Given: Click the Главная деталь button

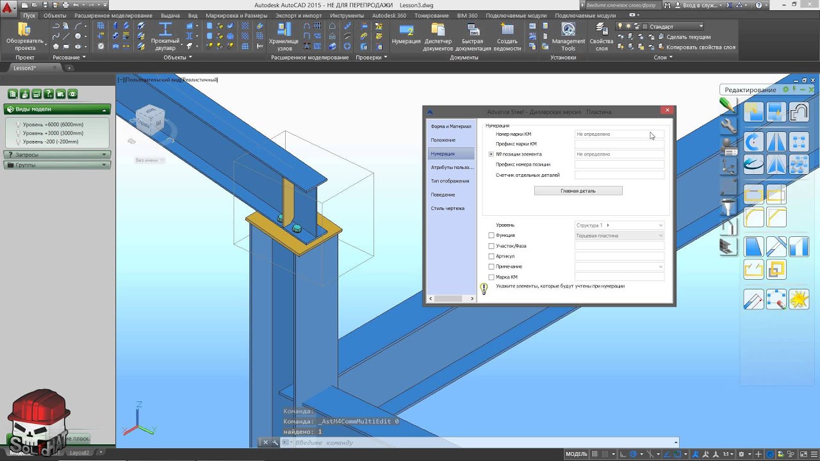Looking at the screenshot, I should coord(578,191).
